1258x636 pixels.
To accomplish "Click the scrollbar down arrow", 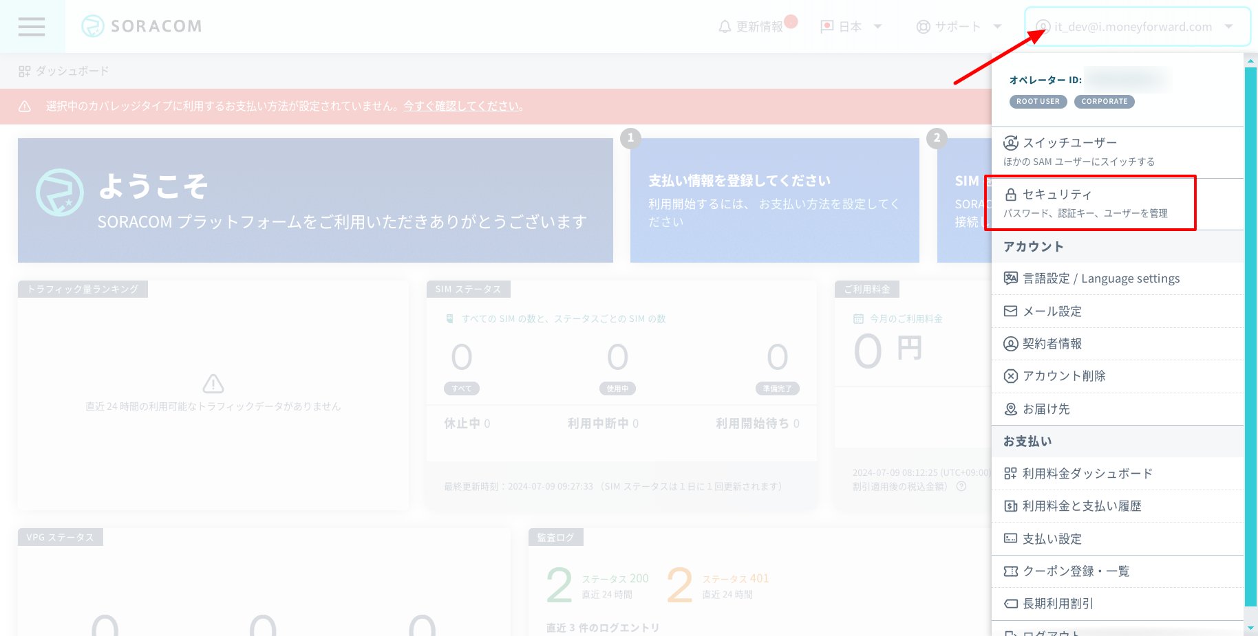I will click(x=1250, y=628).
